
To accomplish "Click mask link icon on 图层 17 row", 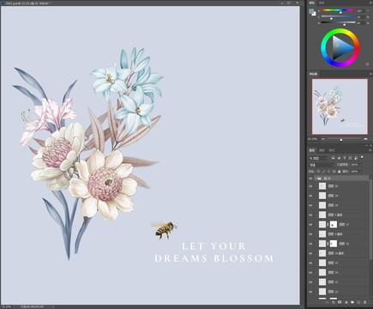I will click(328, 225).
